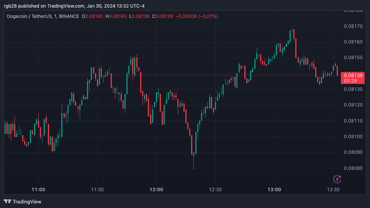Click the 11:30 time axis label
This screenshot has height=208, width=370.
click(x=97, y=190)
